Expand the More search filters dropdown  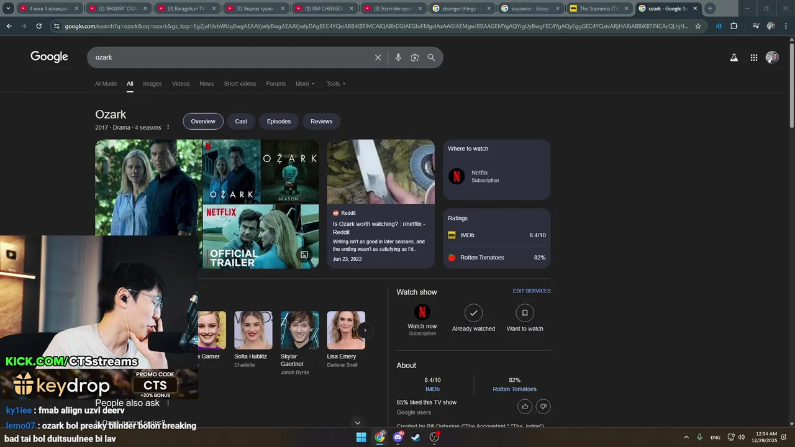305,84
